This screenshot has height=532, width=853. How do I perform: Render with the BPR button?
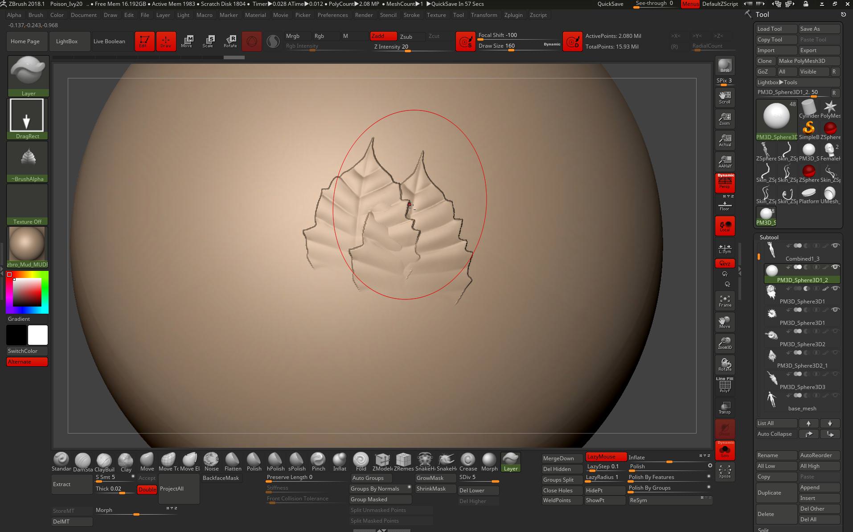pos(725,65)
